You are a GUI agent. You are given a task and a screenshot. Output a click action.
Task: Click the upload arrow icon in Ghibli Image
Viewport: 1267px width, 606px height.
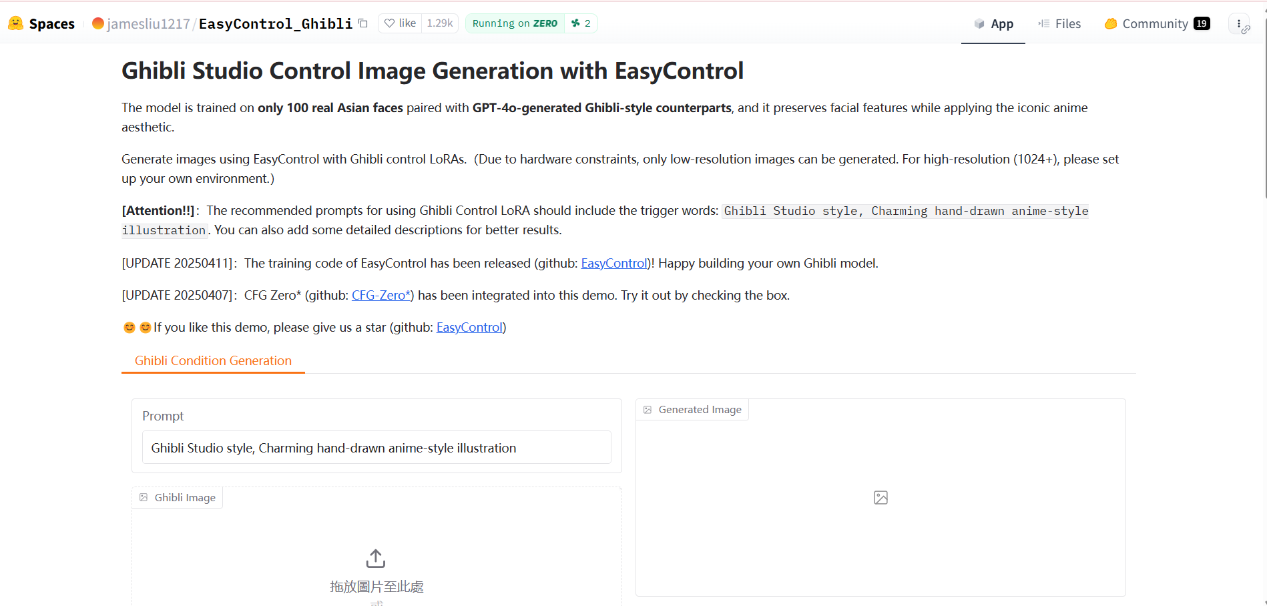(376, 558)
